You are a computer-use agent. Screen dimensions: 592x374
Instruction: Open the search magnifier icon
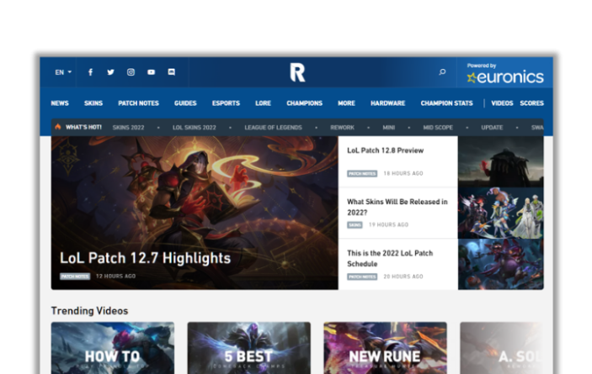442,72
